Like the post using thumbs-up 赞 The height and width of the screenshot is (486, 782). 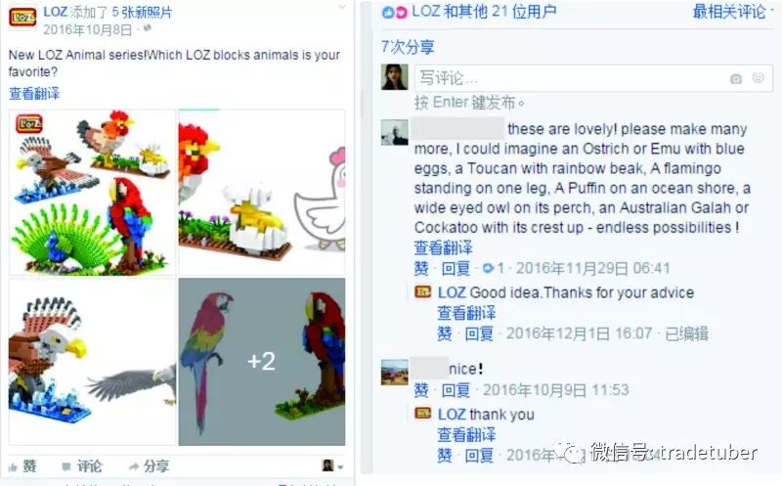pos(22,466)
